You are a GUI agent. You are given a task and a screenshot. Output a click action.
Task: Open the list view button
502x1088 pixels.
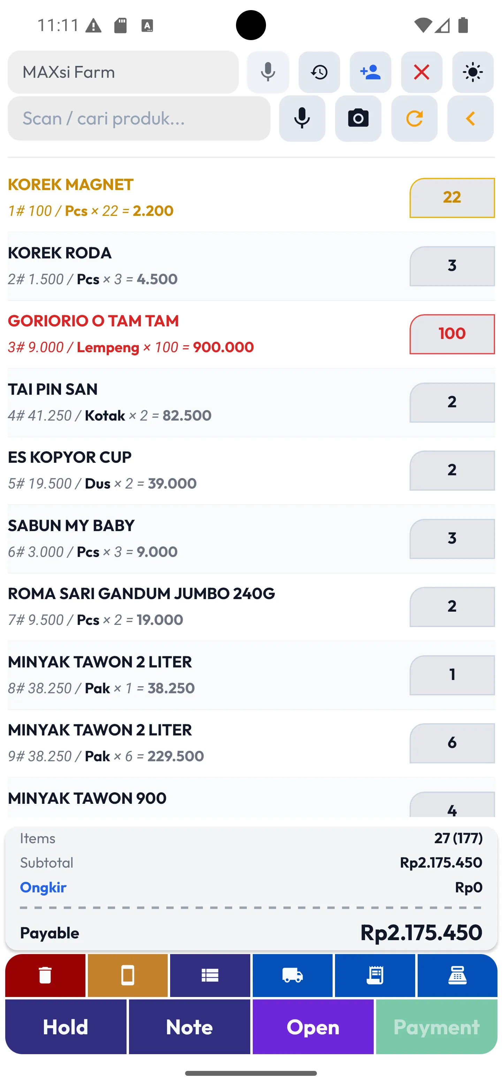tap(210, 975)
